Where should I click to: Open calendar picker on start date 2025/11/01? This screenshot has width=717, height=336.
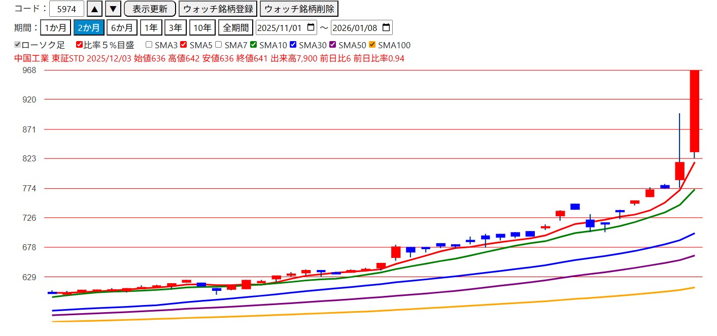tap(312, 27)
